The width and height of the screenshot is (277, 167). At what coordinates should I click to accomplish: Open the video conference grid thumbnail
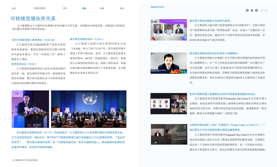[169, 103]
